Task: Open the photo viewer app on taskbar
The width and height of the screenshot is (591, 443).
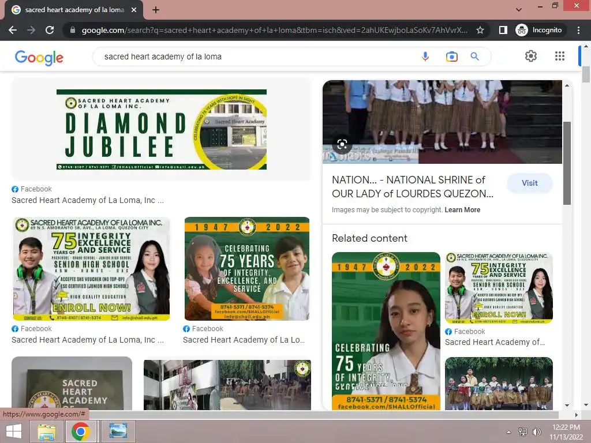Action: (118, 431)
